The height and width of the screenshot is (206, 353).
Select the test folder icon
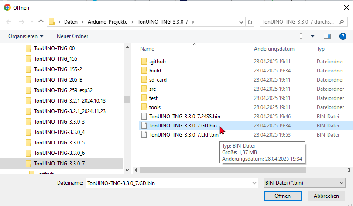pyautogui.click(x=144, y=98)
